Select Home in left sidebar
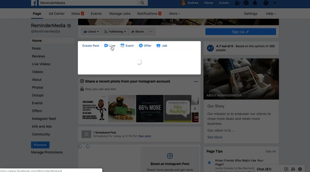 (53, 41)
